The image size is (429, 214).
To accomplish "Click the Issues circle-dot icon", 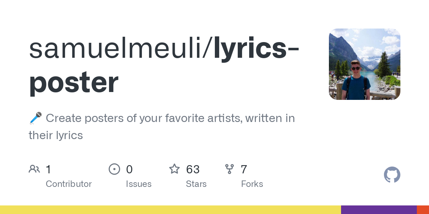I will tap(114, 169).
